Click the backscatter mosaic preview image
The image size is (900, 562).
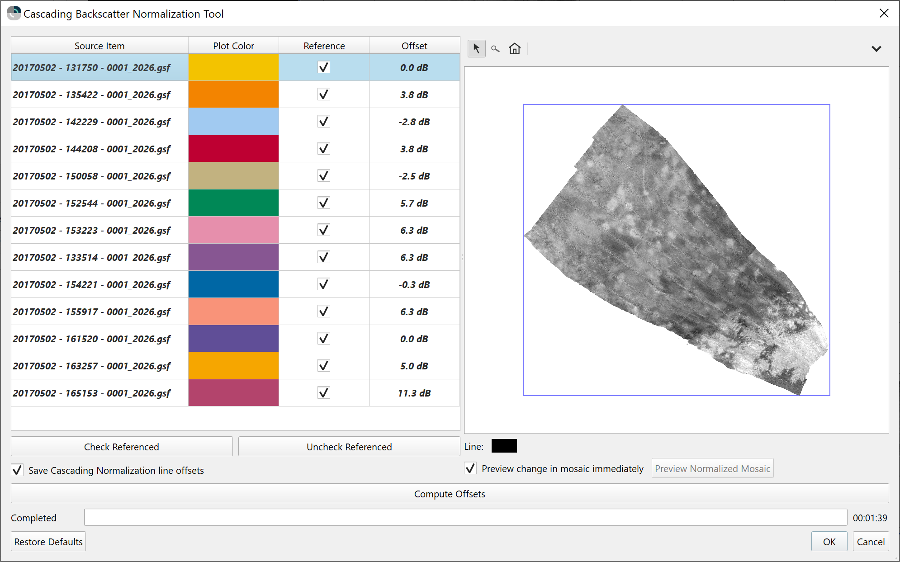(676, 250)
